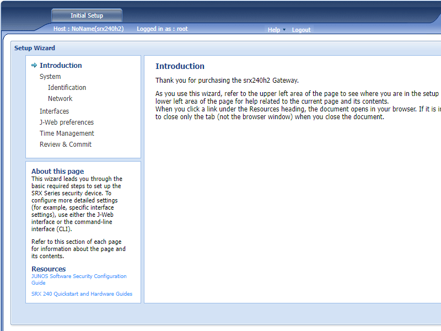Screen dimensions: 441x331
Task: Select Network under System
Action: coord(60,99)
